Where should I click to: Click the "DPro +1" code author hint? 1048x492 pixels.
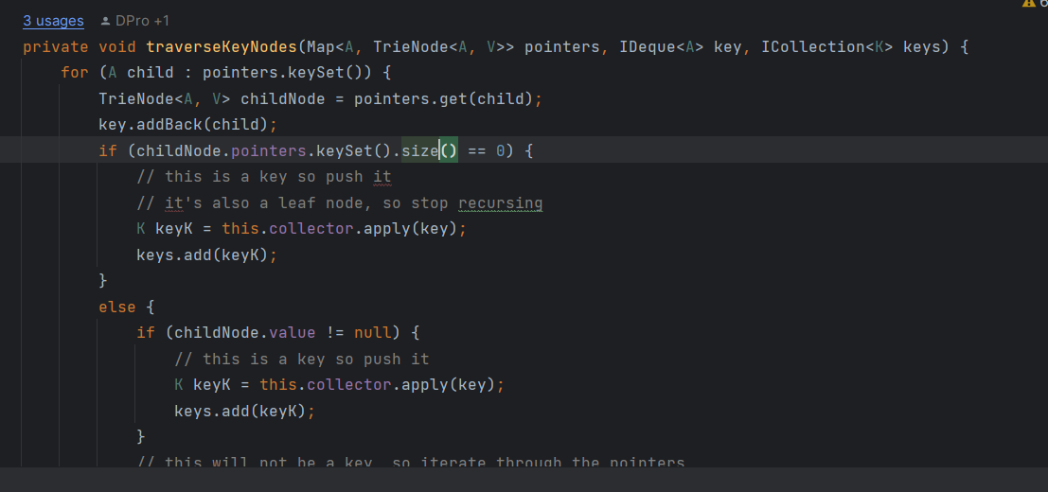coord(142,21)
